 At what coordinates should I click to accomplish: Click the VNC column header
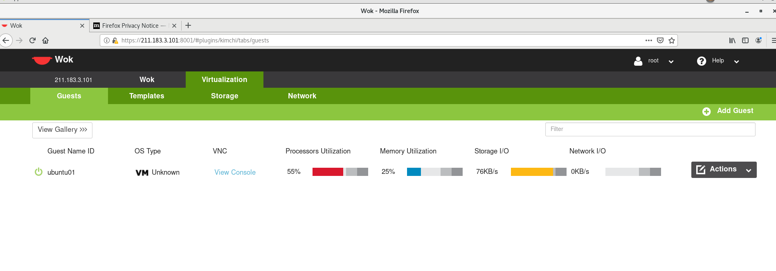[220, 151]
